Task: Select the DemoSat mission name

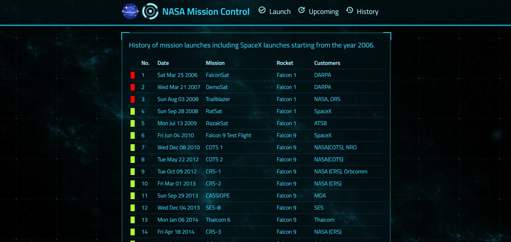Action: pos(217,87)
